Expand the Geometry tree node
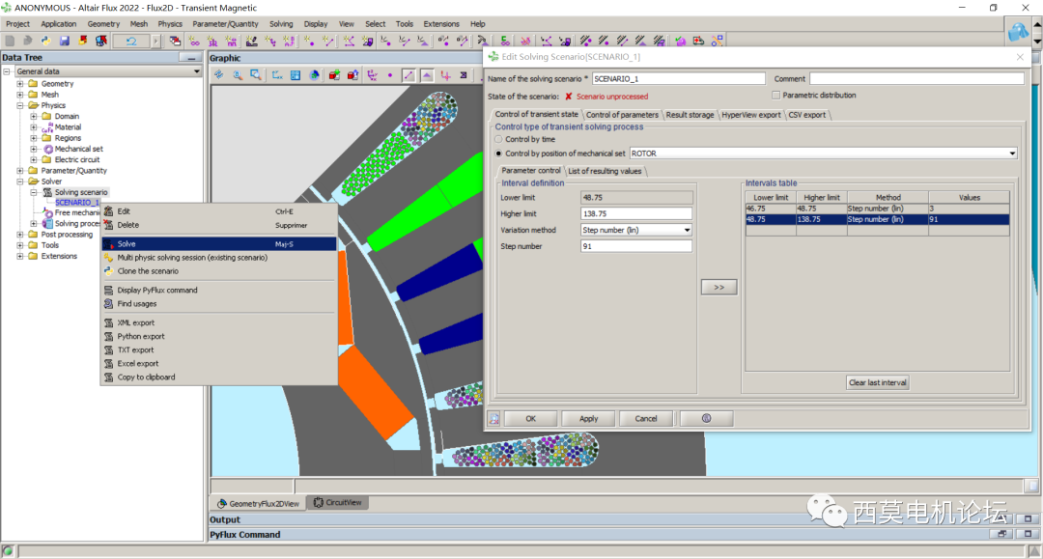 (20, 84)
